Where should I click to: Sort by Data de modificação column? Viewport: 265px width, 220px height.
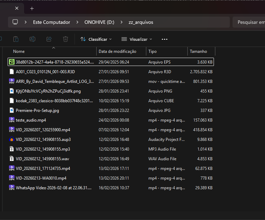click(x=117, y=51)
